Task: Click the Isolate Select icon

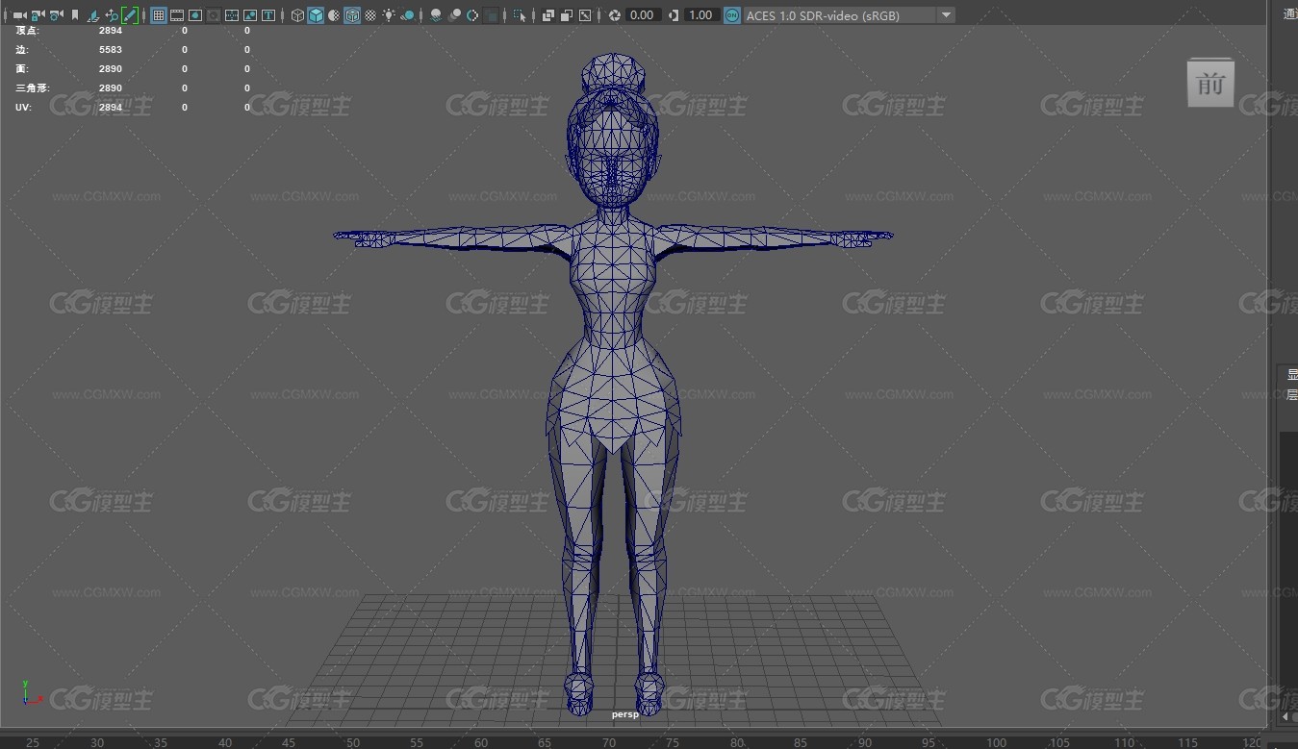Action: tap(520, 15)
